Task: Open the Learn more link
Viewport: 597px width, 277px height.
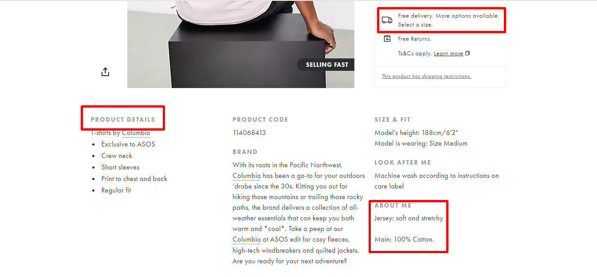Action: pos(448,54)
